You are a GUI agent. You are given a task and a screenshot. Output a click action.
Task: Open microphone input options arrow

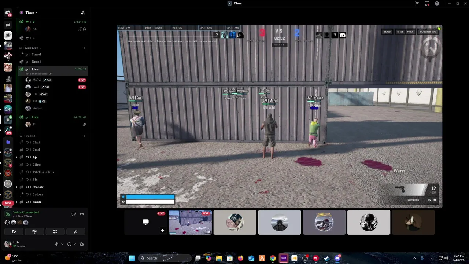[62, 244]
